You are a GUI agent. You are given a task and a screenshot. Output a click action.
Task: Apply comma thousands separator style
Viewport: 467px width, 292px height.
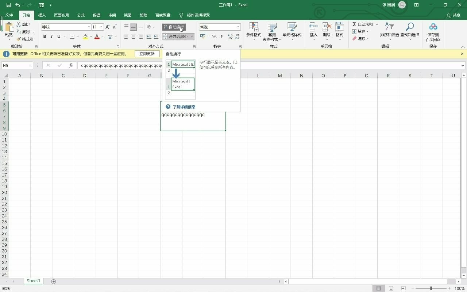[221, 36]
